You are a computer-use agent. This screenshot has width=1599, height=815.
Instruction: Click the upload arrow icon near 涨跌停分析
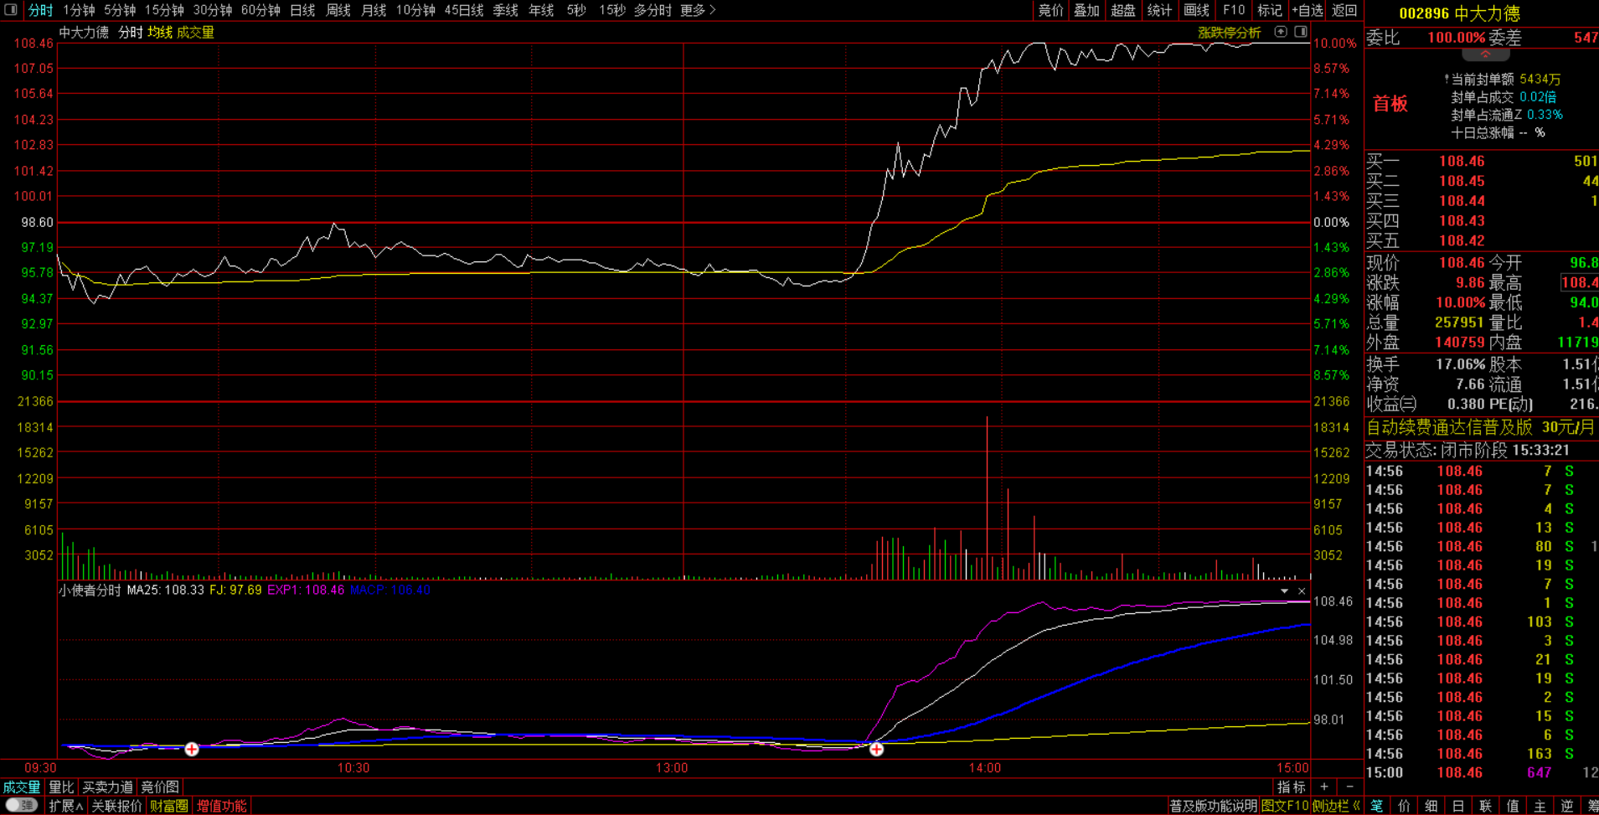[1281, 32]
